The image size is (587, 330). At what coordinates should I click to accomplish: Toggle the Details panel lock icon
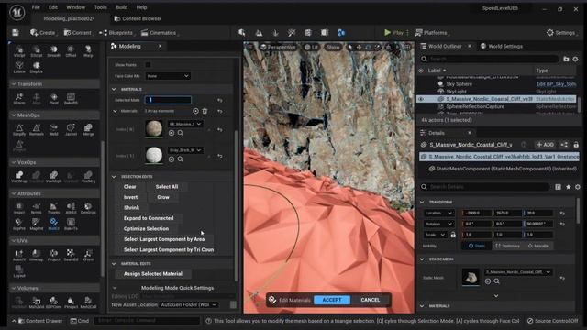coord(576,145)
